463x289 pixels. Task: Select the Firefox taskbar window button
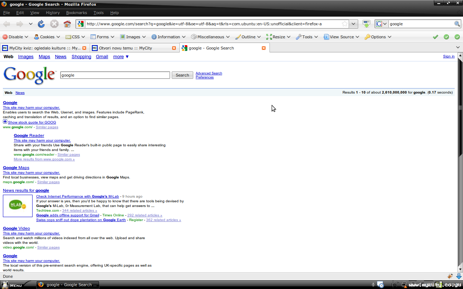pos(68,285)
